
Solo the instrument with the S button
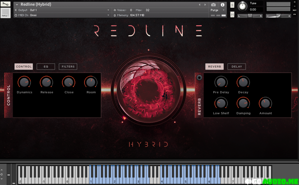coord(232,5)
